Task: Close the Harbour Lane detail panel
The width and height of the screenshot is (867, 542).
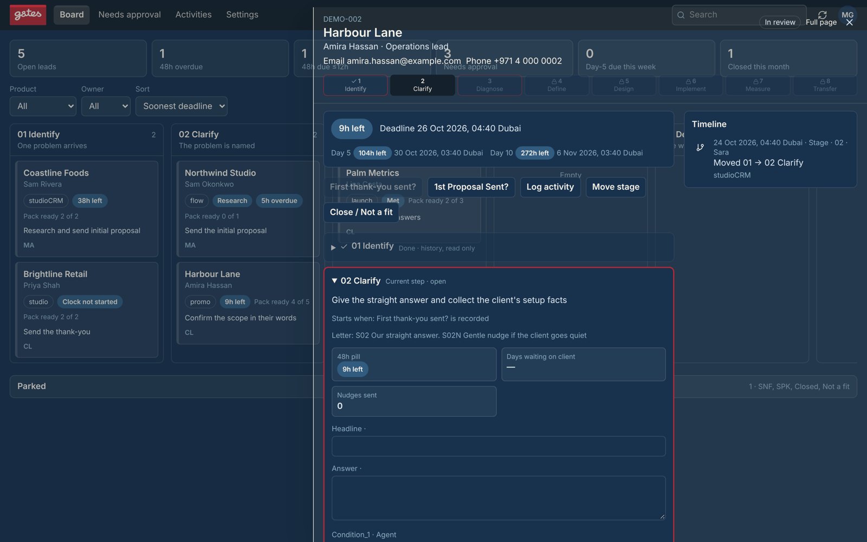Action: coord(849,22)
